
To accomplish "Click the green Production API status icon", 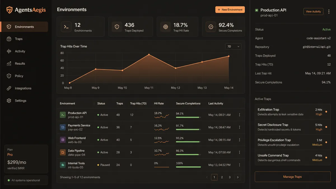I will pos(256,10).
